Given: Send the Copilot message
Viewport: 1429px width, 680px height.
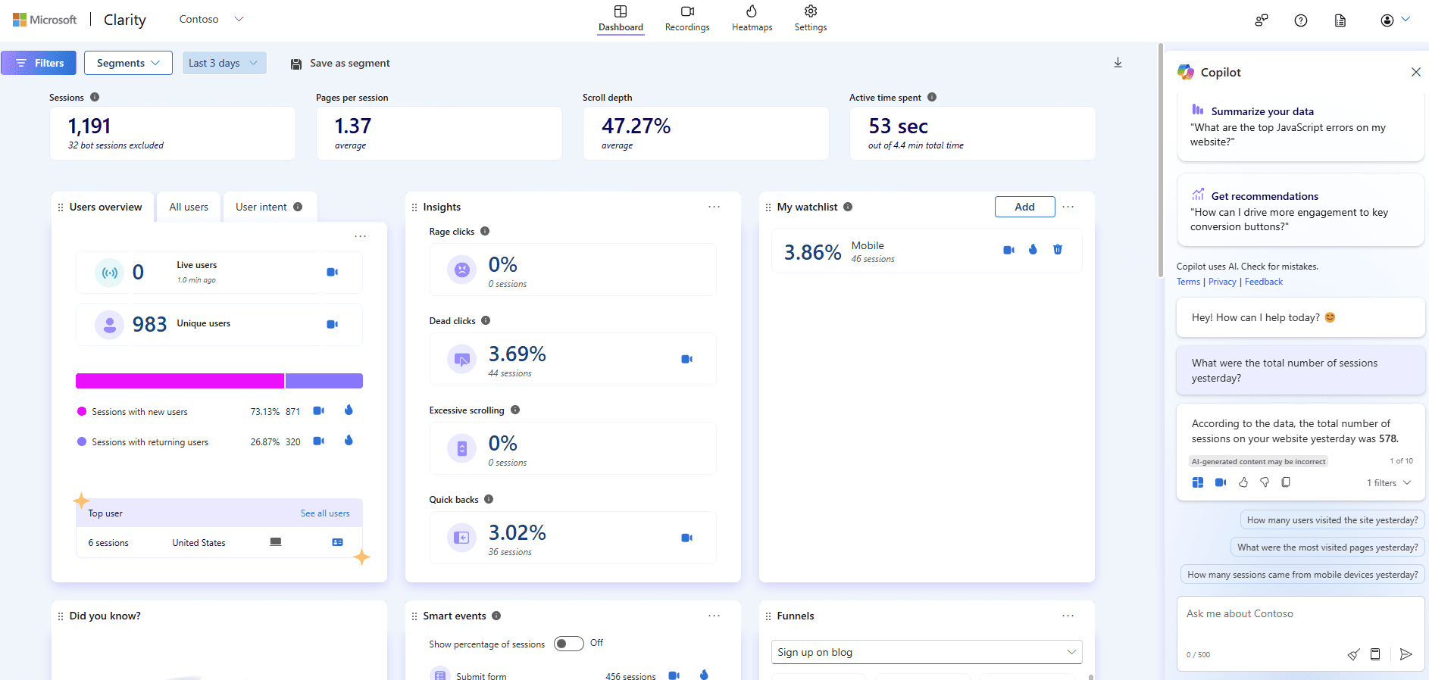Looking at the screenshot, I should point(1406,654).
